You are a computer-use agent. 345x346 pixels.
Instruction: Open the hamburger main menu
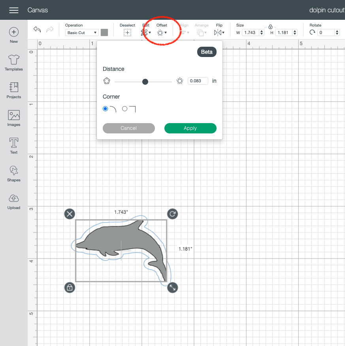pos(14,10)
